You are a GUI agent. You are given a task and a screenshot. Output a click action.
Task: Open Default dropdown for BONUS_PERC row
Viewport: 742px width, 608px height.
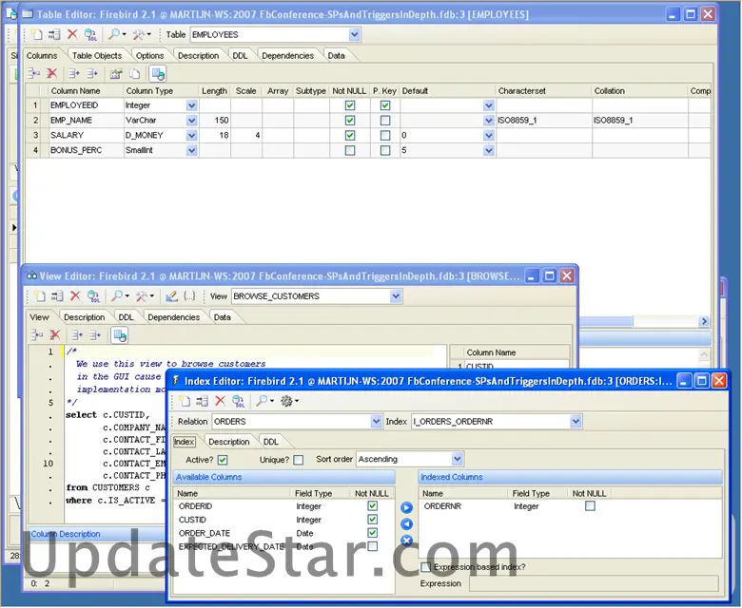[489, 150]
